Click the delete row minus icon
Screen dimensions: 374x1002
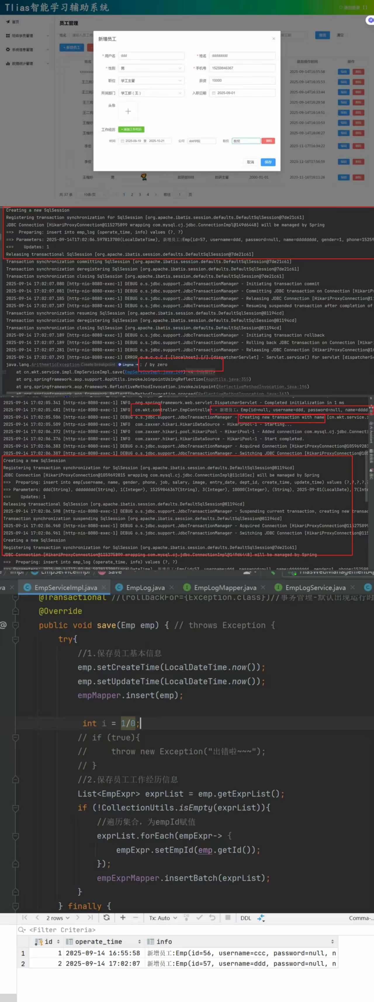[136, 918]
